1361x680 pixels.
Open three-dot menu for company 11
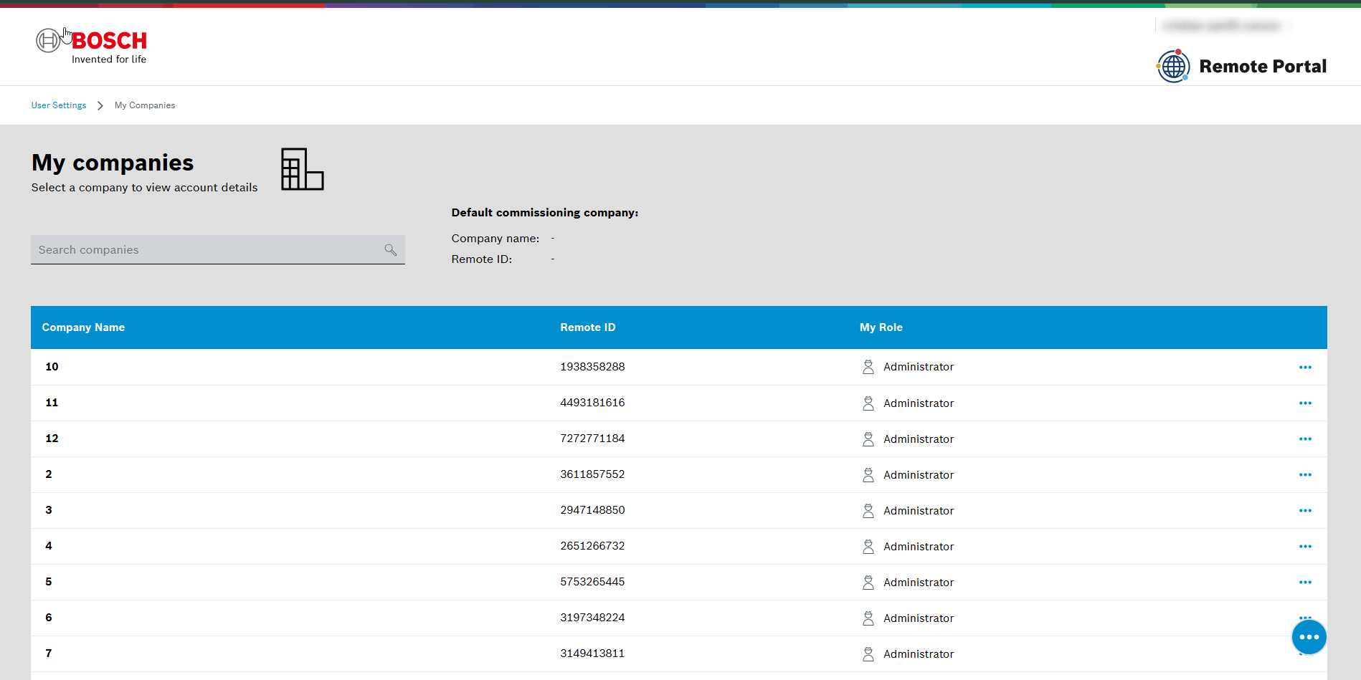(x=1305, y=403)
